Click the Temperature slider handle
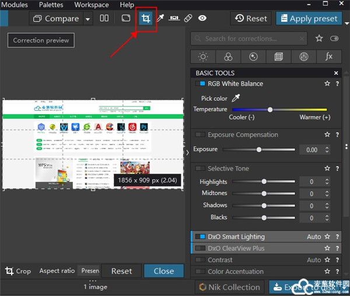This screenshot has height=296, width=350. (x=270, y=110)
